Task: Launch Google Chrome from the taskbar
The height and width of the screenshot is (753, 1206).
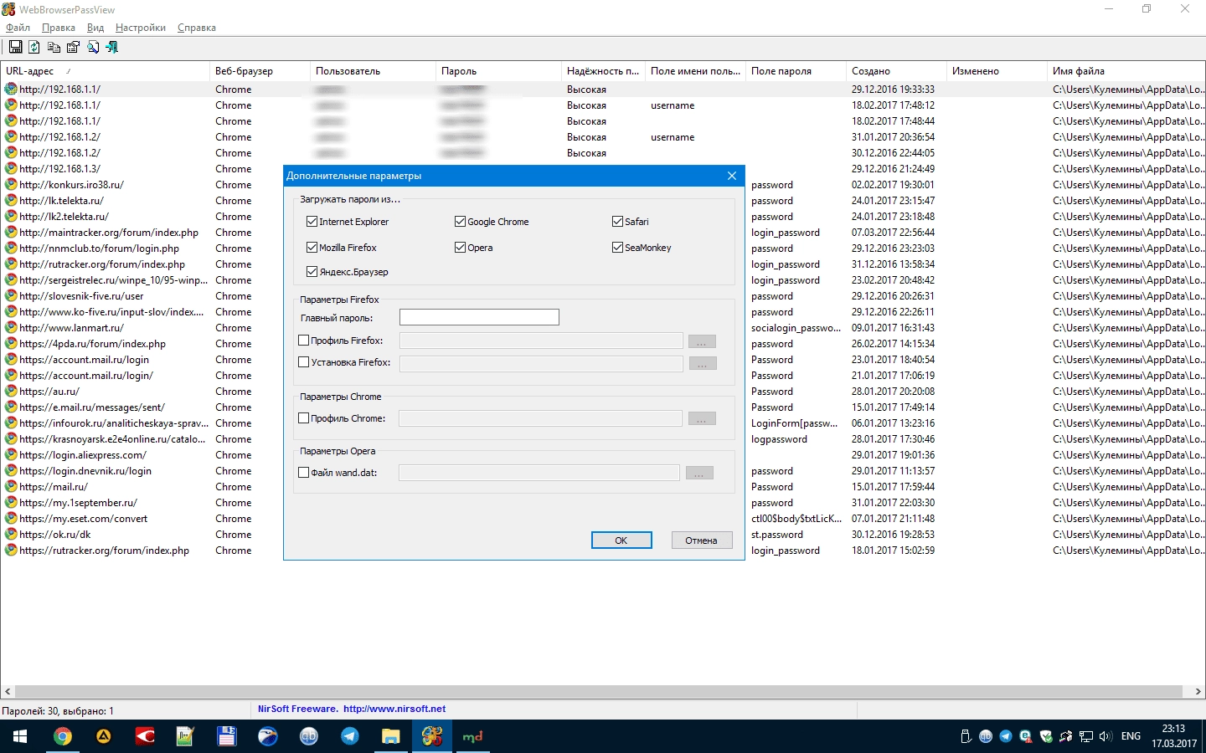Action: [x=62, y=736]
